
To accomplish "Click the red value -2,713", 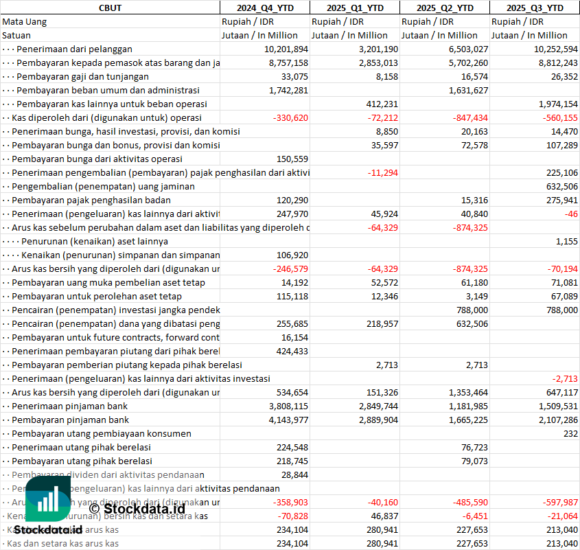I will tap(565, 378).
